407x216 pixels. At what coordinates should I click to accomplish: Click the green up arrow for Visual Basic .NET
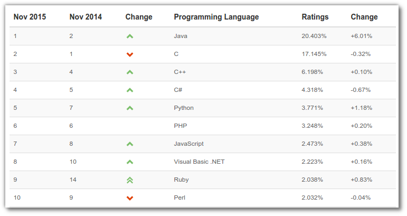130,162
